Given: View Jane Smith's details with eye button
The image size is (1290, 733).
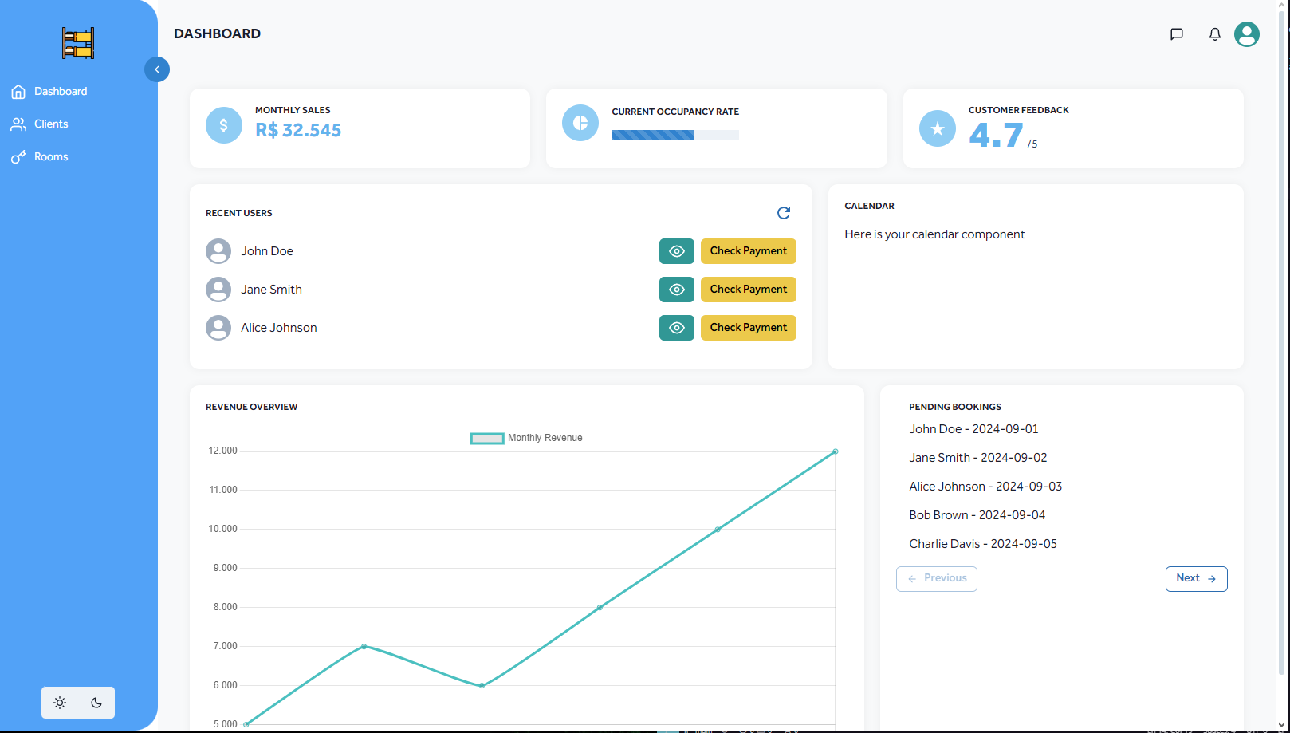Looking at the screenshot, I should pos(677,290).
